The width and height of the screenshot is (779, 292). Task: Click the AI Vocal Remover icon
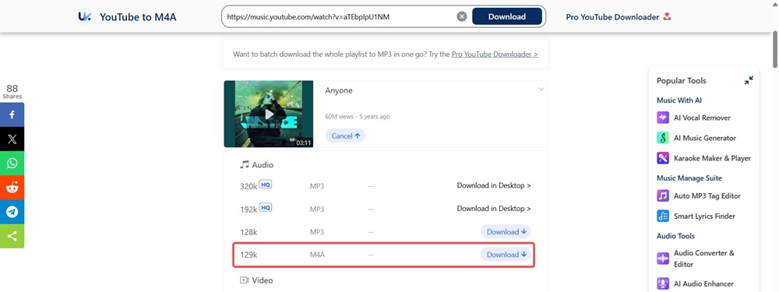663,118
